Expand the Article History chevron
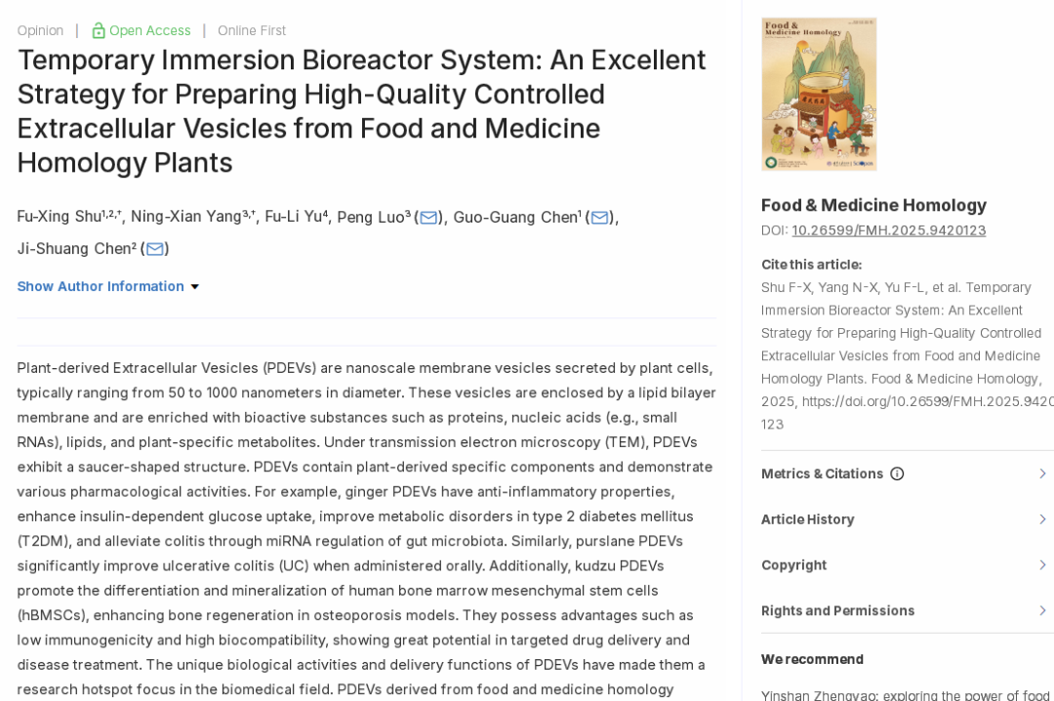 point(1042,519)
